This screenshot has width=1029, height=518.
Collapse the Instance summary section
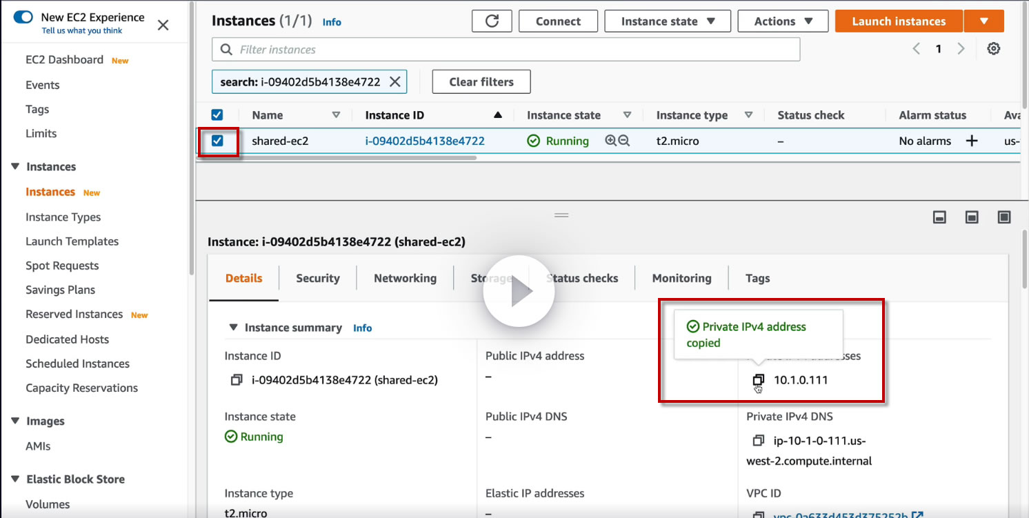click(x=233, y=328)
